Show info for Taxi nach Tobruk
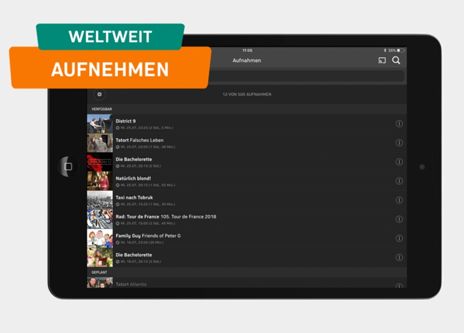 [x=399, y=200]
